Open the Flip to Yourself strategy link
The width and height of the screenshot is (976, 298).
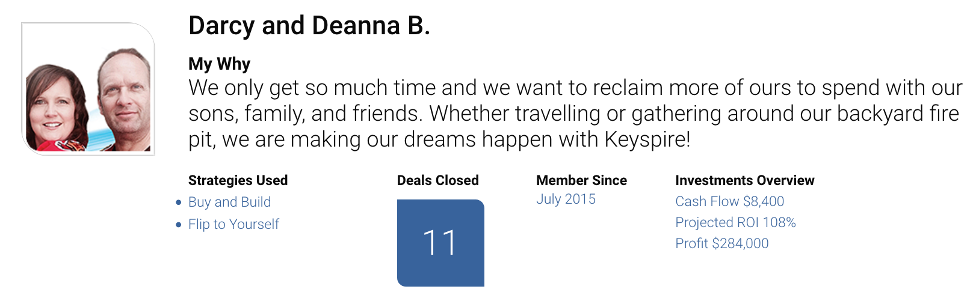point(233,224)
